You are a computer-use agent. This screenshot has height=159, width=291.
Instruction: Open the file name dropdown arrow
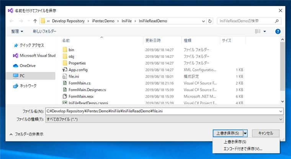point(281,111)
